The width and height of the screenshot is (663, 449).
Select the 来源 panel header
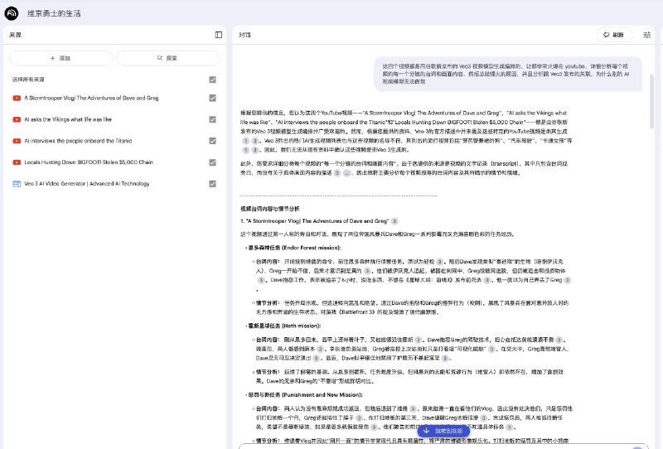click(x=15, y=35)
